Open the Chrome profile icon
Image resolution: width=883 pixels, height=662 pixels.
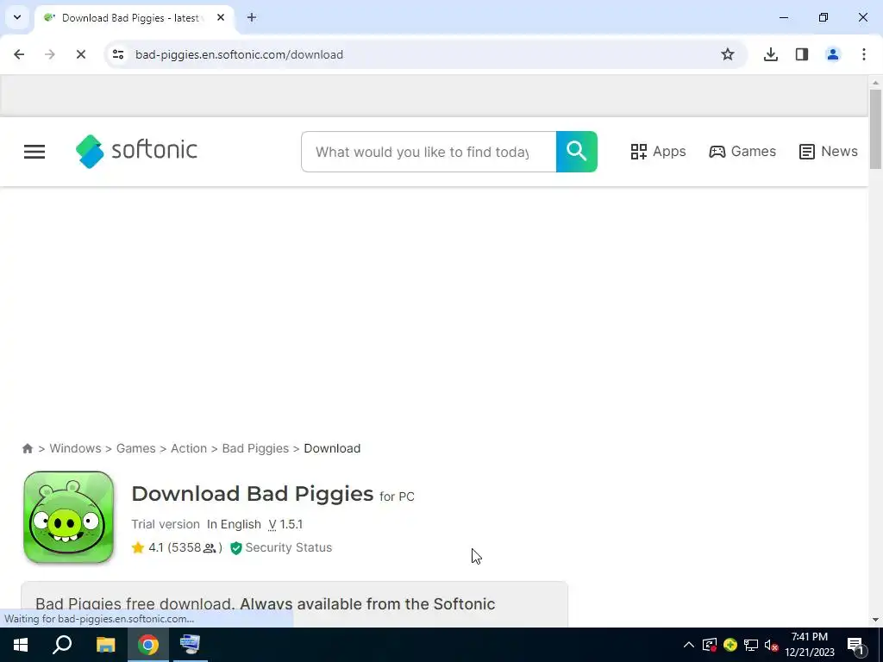833,54
